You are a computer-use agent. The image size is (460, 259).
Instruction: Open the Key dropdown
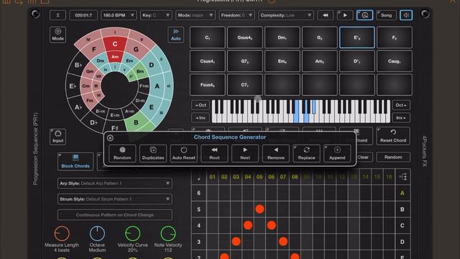[x=156, y=15]
